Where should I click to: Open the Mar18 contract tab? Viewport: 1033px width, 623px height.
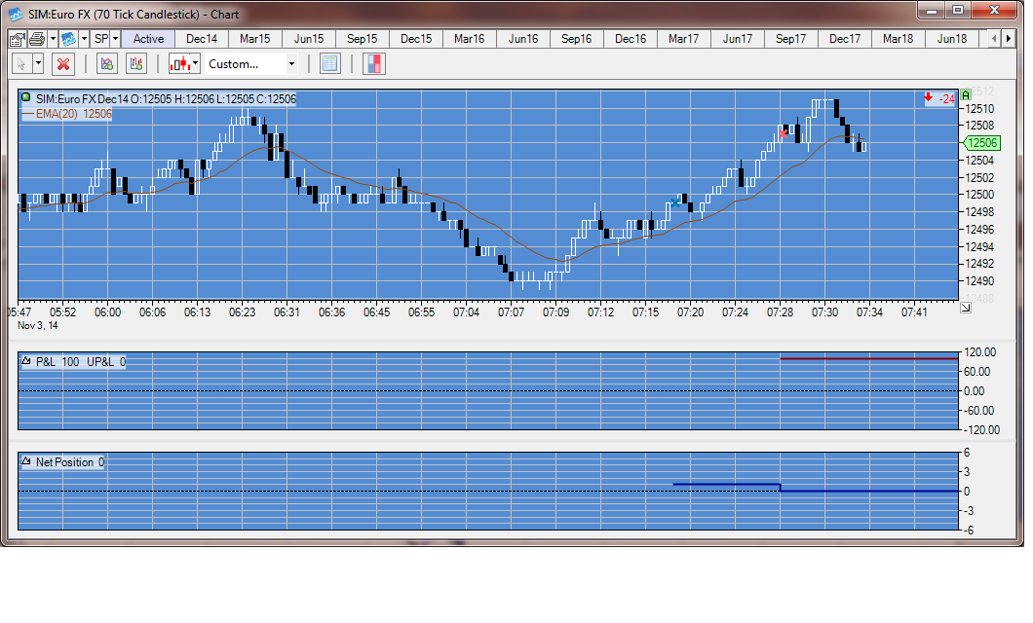pyautogui.click(x=898, y=39)
